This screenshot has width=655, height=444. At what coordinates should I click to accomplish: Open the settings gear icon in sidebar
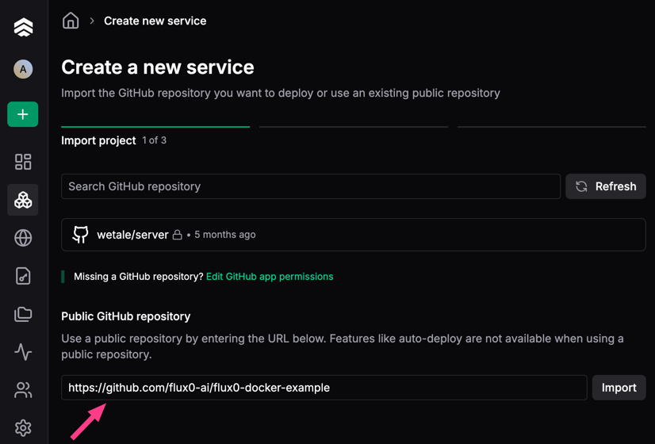tap(23, 427)
